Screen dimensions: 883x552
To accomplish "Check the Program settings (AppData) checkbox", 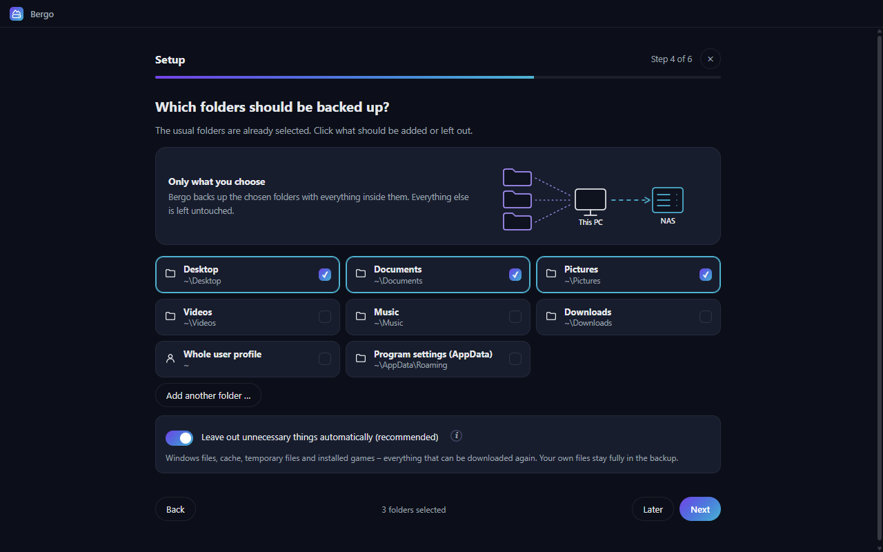I will [x=515, y=359].
